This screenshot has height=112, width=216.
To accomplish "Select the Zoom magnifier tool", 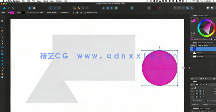I will pyautogui.click(x=2, y=77).
